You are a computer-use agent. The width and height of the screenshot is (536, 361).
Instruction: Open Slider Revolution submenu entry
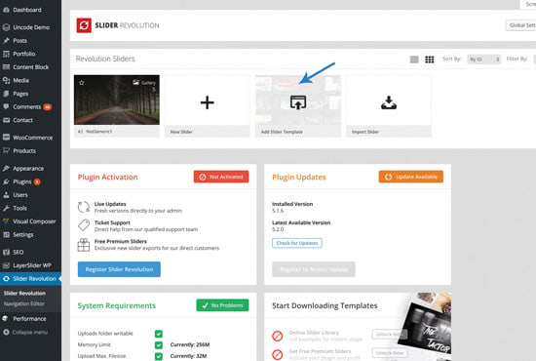pyautogui.click(x=24, y=294)
